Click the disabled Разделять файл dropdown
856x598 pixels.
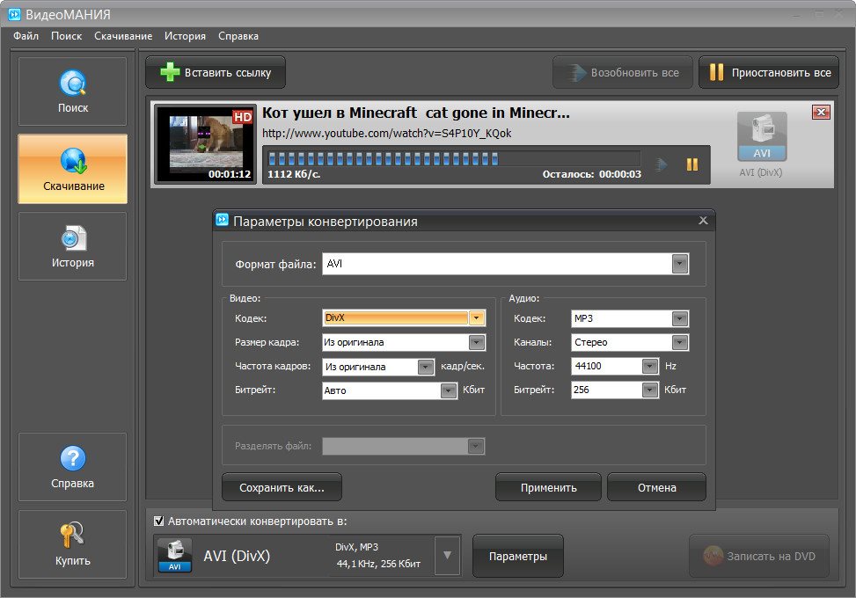[404, 447]
